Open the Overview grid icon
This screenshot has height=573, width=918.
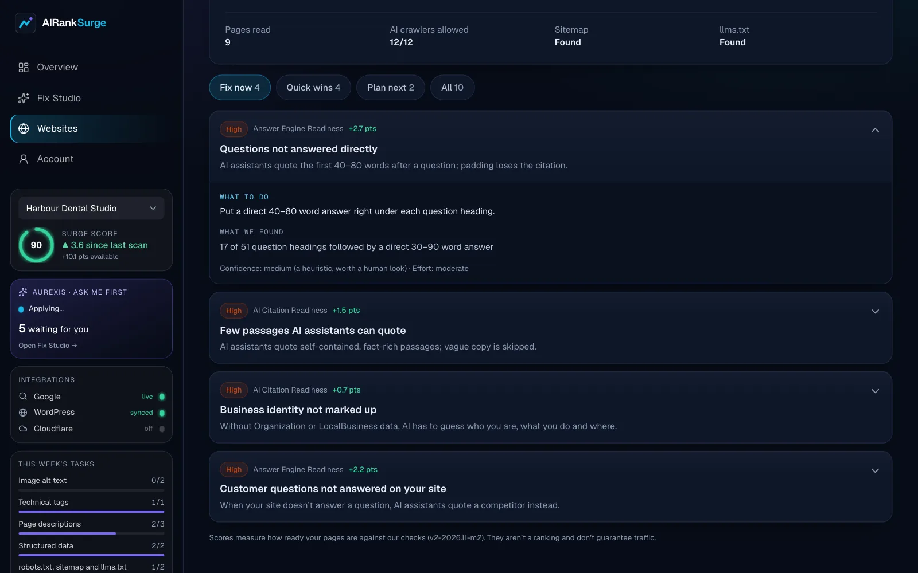(x=24, y=68)
